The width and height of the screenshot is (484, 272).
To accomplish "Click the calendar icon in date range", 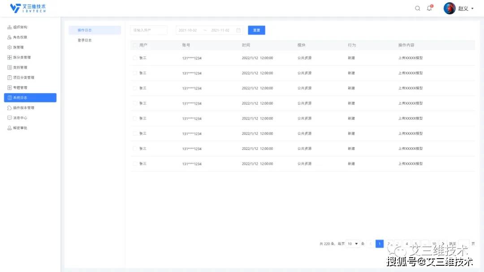I will (238, 30).
